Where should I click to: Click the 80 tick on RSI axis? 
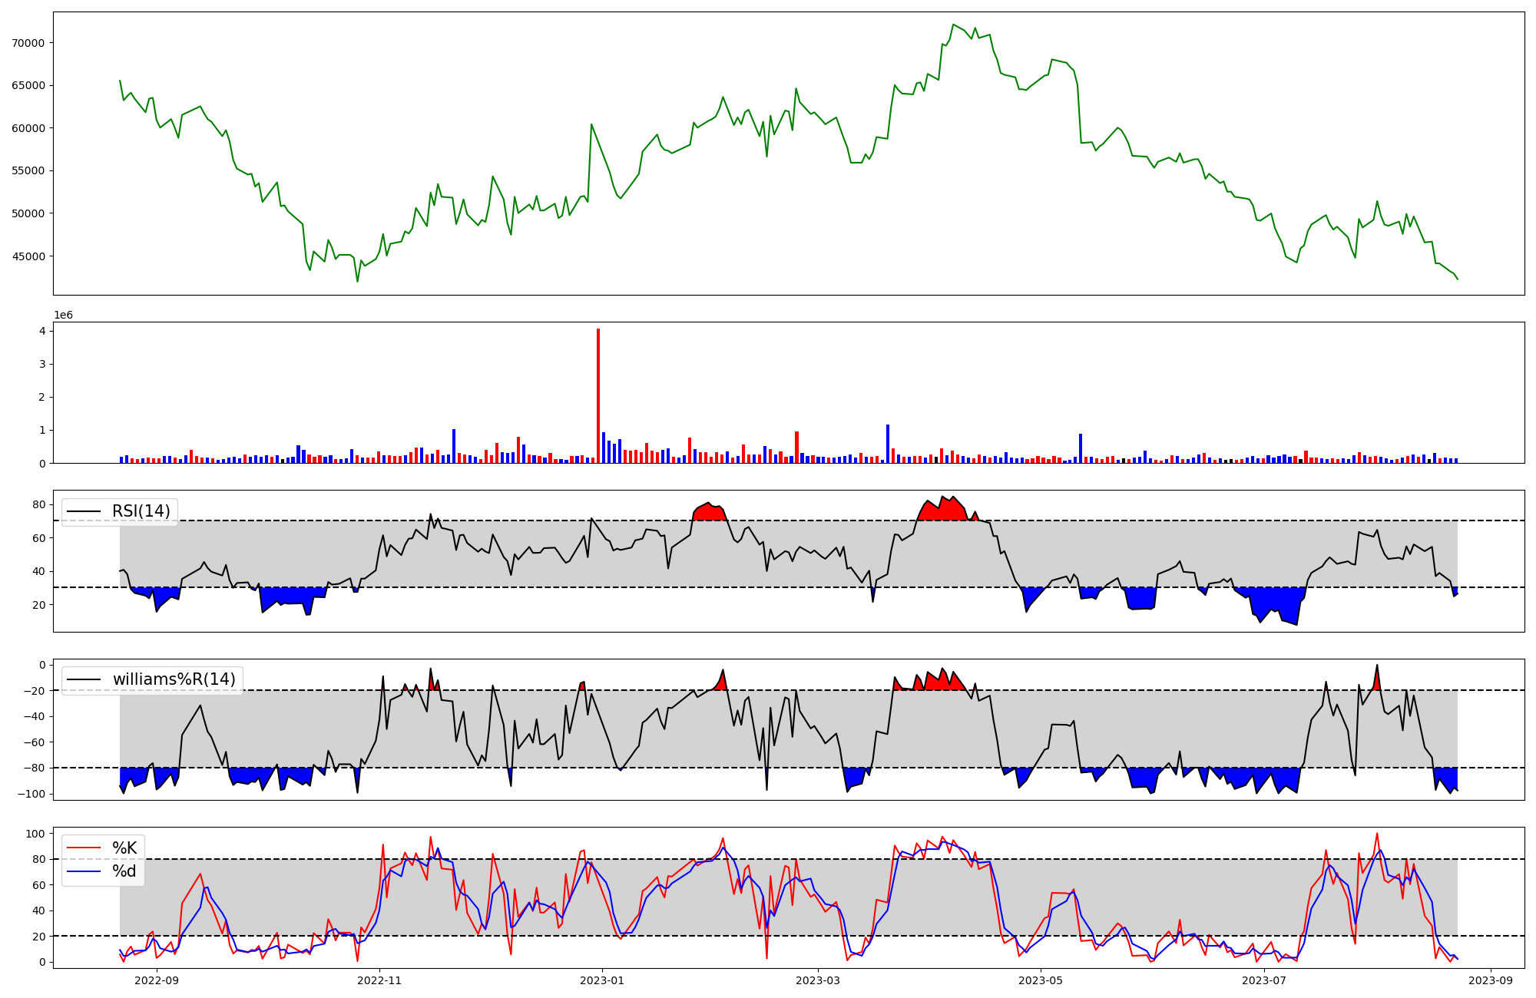click(x=38, y=504)
